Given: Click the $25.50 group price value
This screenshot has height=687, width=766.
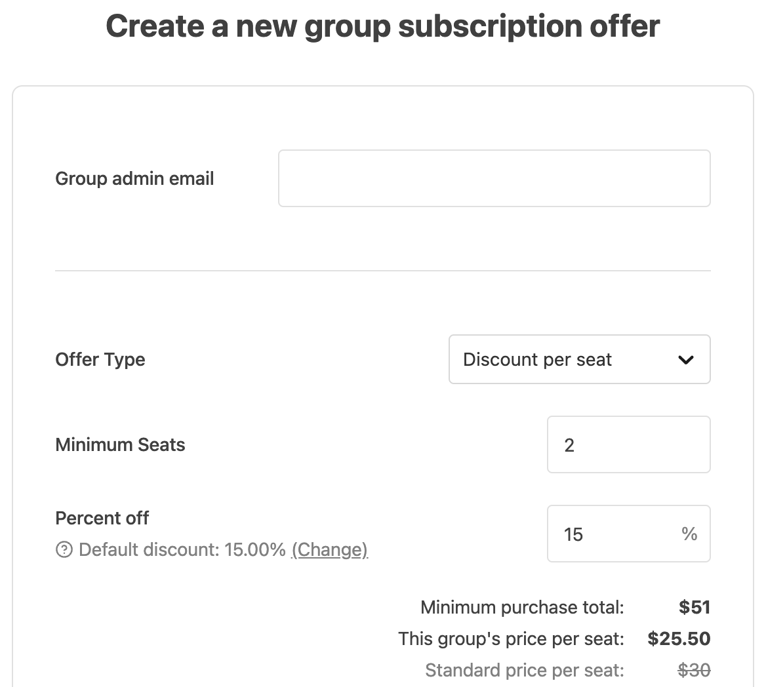Looking at the screenshot, I should pos(679,638).
